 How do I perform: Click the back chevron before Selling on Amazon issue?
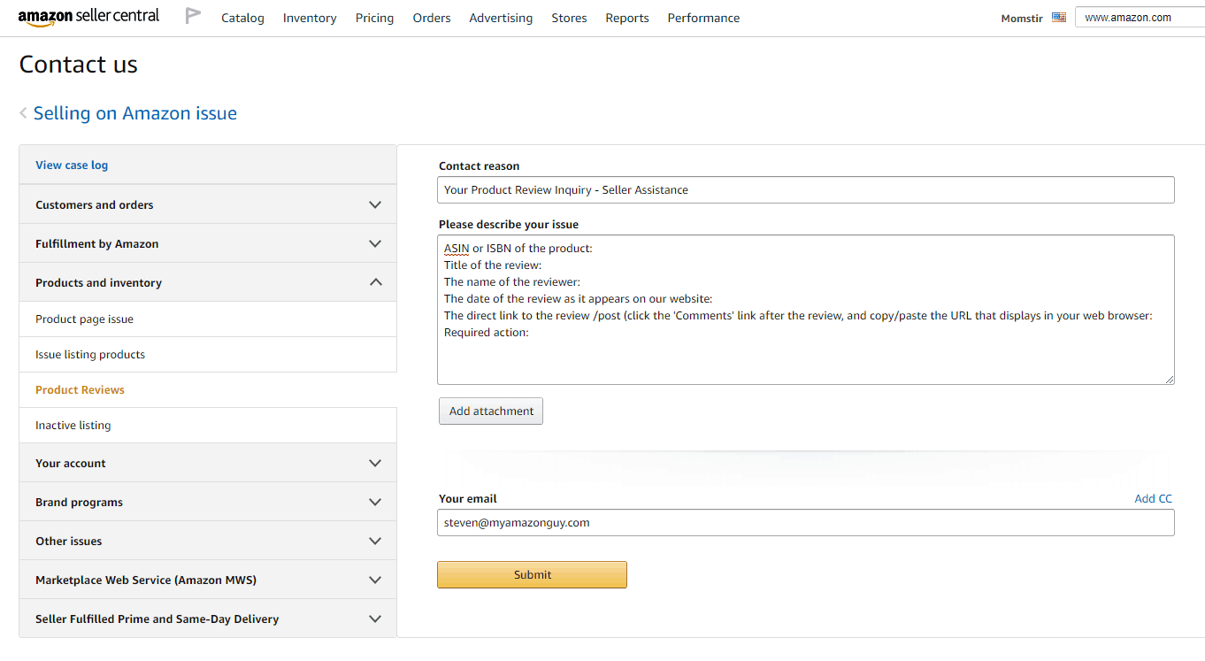(23, 113)
